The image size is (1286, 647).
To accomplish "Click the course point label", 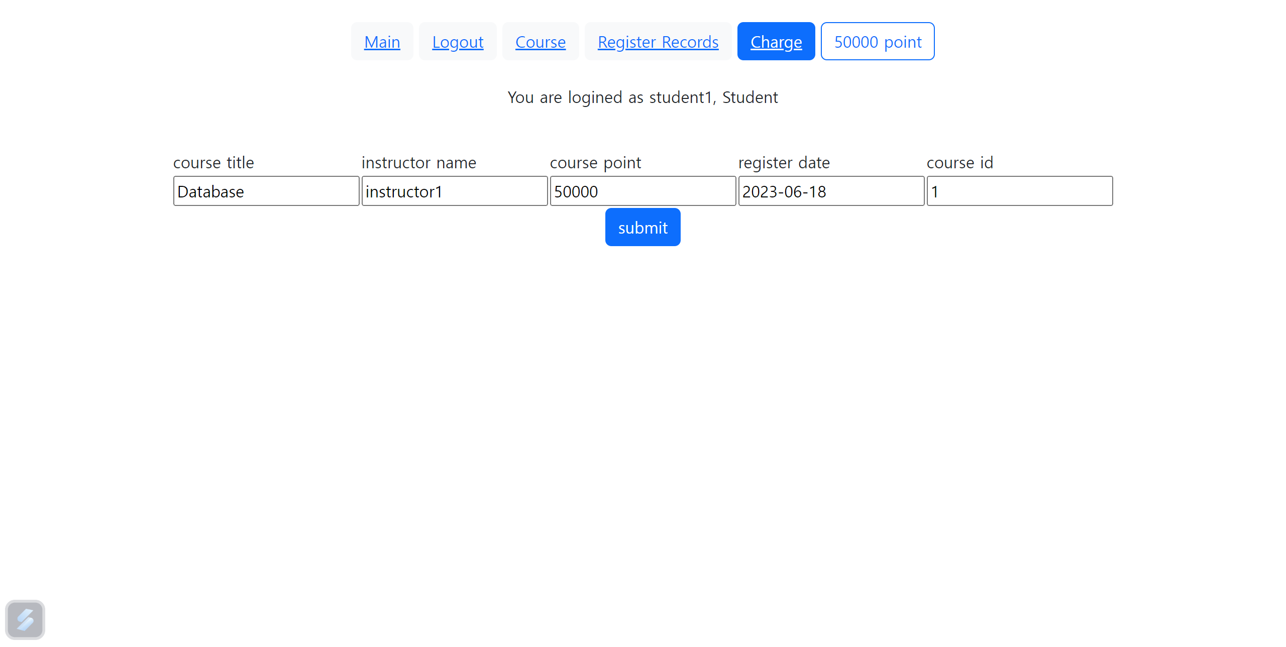I will (x=595, y=163).
